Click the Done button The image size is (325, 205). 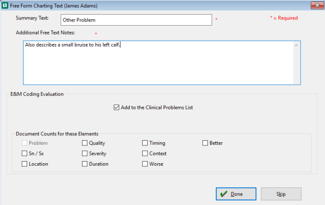point(236,194)
